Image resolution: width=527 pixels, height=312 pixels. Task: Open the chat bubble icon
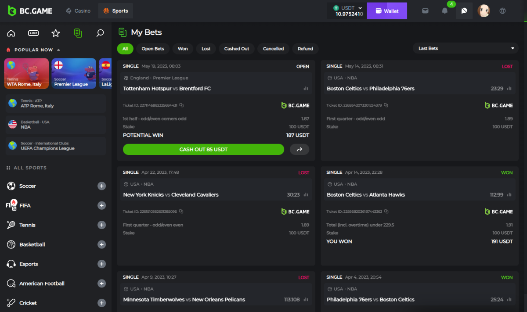pyautogui.click(x=464, y=11)
